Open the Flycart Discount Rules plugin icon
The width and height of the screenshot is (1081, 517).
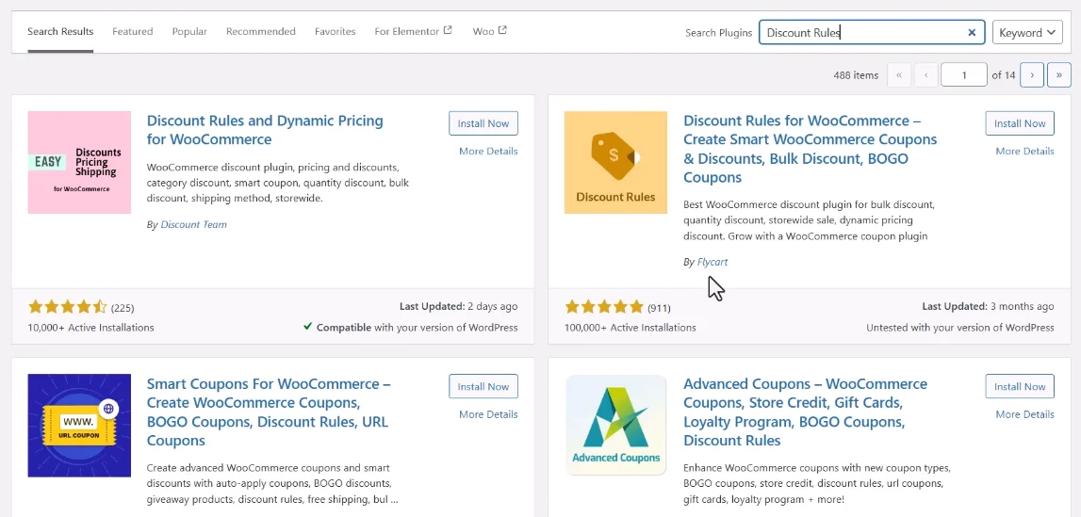[615, 163]
